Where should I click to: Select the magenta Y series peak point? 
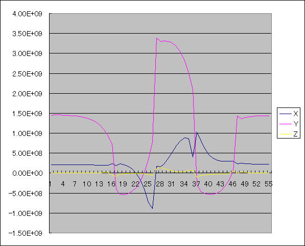[157, 38]
